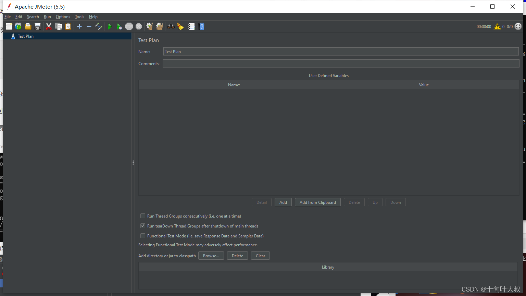Open the Run menu

point(47,16)
